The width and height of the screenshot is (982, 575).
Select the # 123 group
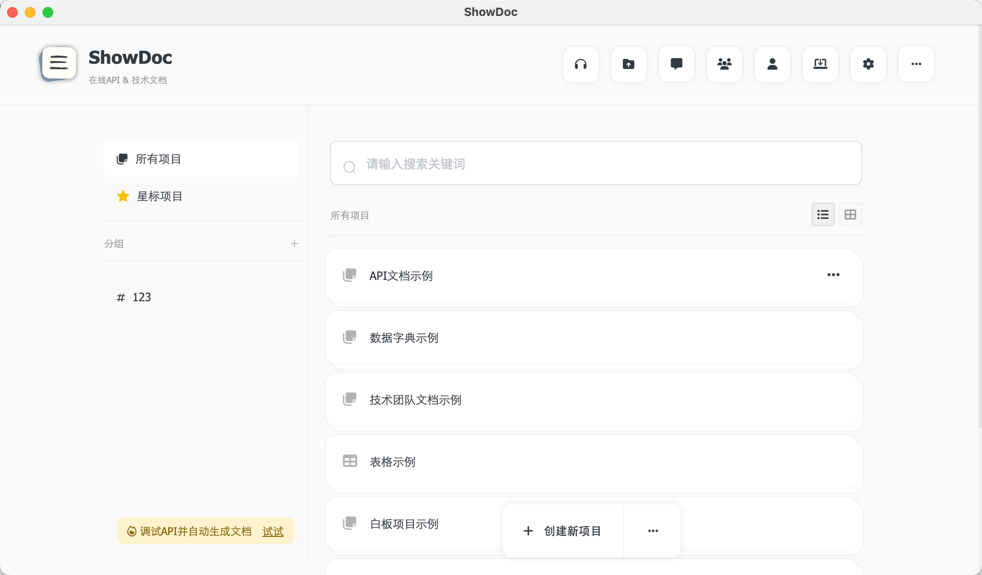tap(134, 297)
